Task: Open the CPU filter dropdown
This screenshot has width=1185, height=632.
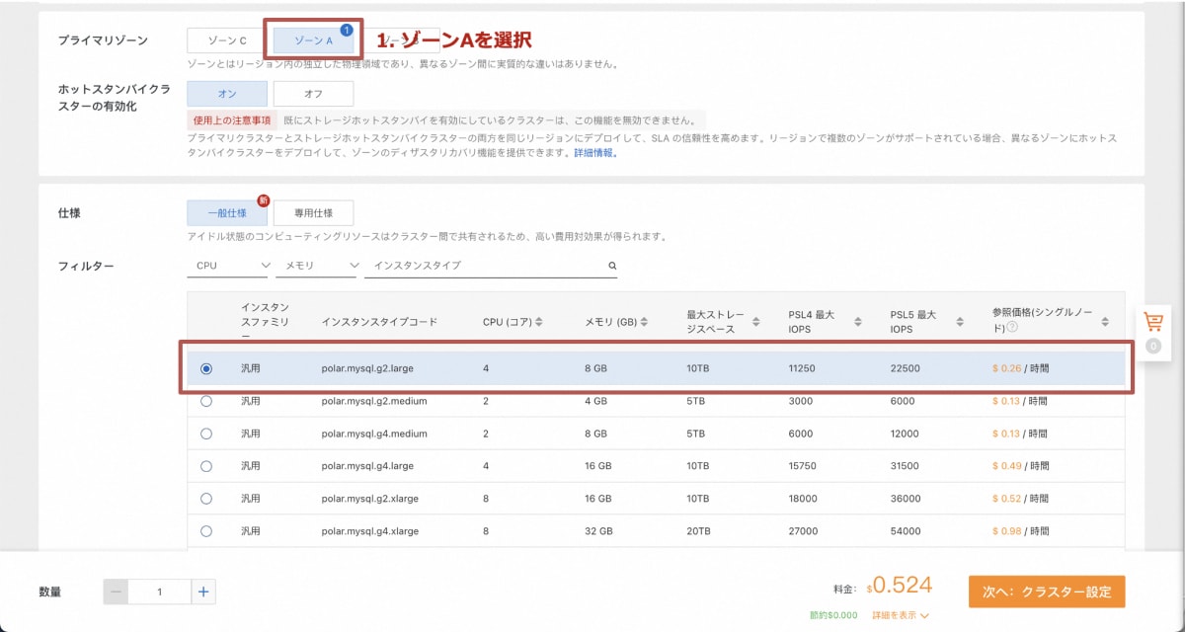Action: point(229,266)
